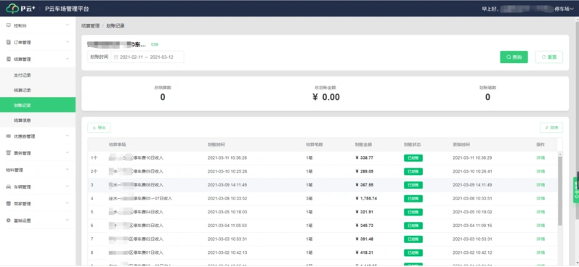Expand the 车辆管理 menu chevron
This screenshot has width=579, height=267.
(68, 186)
